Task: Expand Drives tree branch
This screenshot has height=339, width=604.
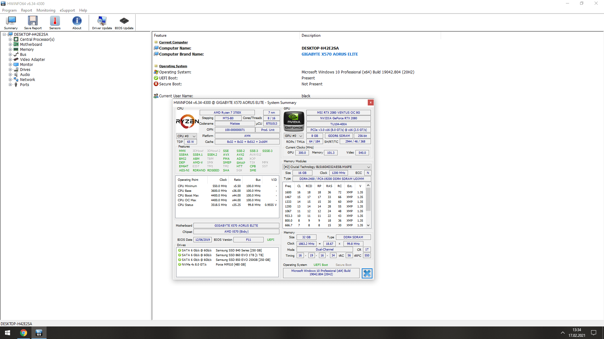Action: pos(10,70)
